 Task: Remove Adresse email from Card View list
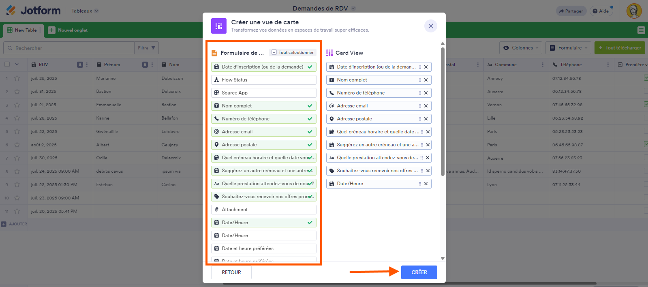(426, 106)
